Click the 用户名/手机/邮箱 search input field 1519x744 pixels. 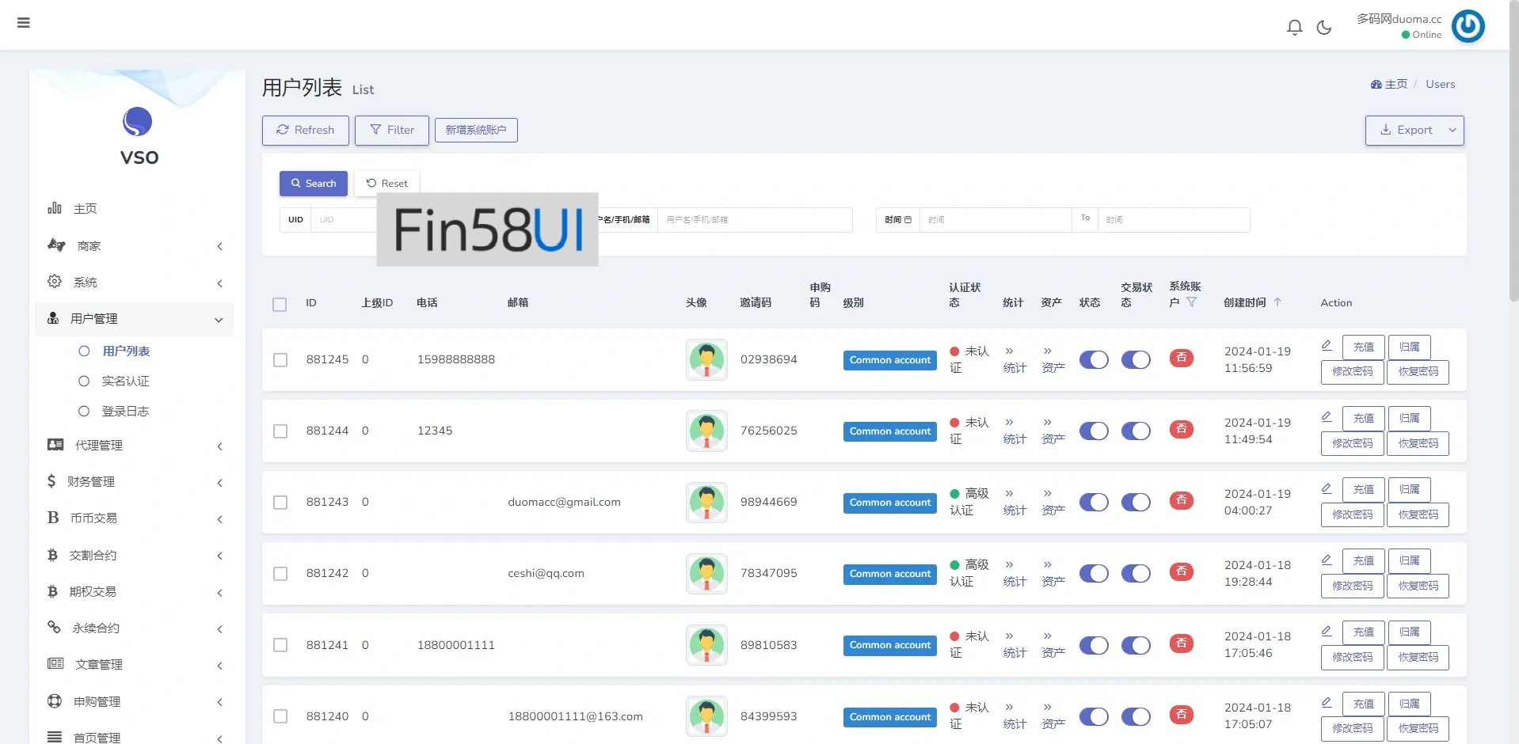(754, 220)
